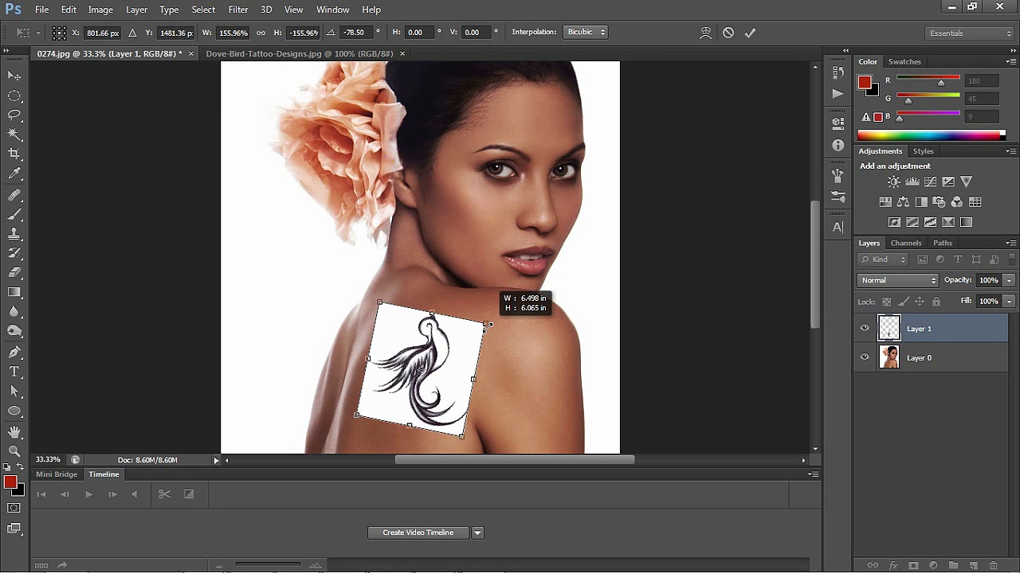Image resolution: width=1020 pixels, height=573 pixels.
Task: Open the Paths tab
Action: 943,243
